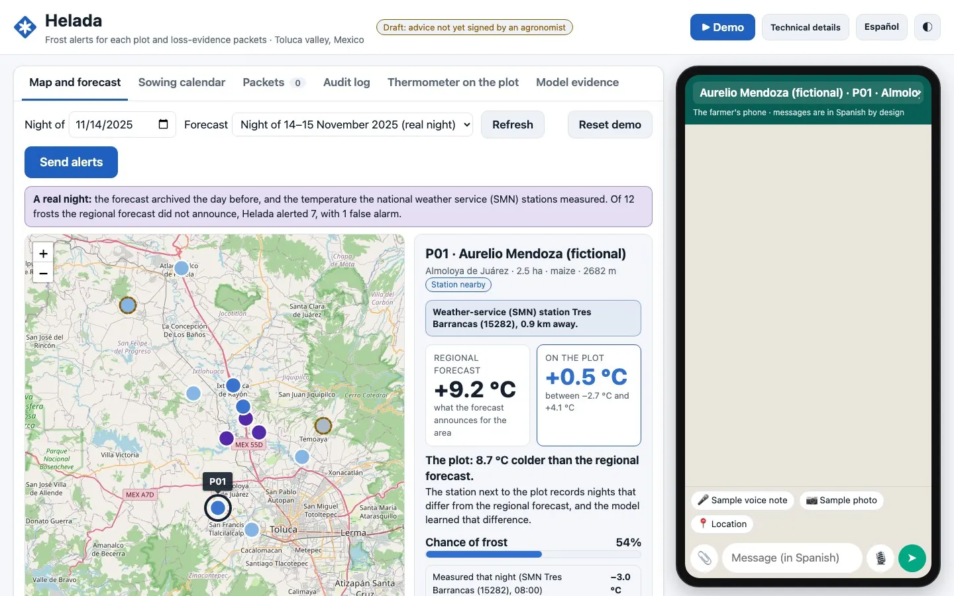Switch to the Sowing calendar tab
The width and height of the screenshot is (954, 596).
(182, 83)
